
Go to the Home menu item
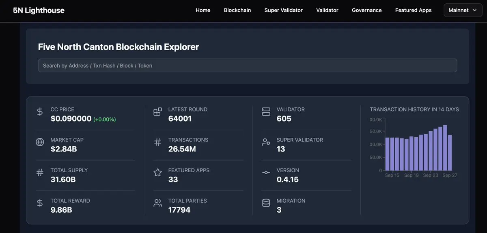[x=203, y=10]
